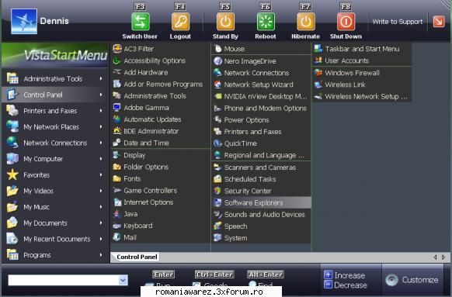452x297 pixels.
Task: Select the Control Panel tab
Action: coord(137,257)
